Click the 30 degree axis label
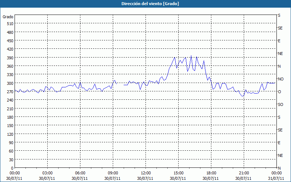291x182 pixels. pos(11,160)
